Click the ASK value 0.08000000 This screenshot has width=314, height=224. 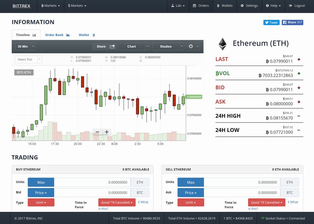[279, 104]
